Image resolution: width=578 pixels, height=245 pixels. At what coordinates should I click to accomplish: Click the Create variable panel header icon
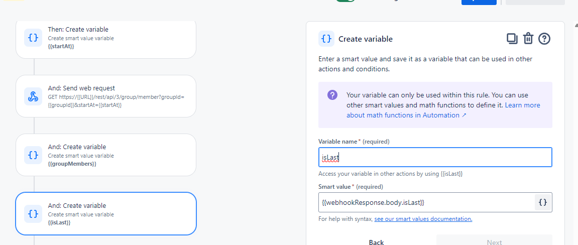[326, 39]
